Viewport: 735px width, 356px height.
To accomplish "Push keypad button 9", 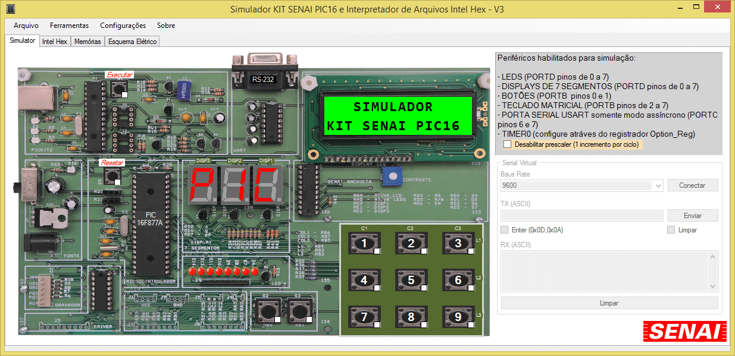I will tap(458, 317).
